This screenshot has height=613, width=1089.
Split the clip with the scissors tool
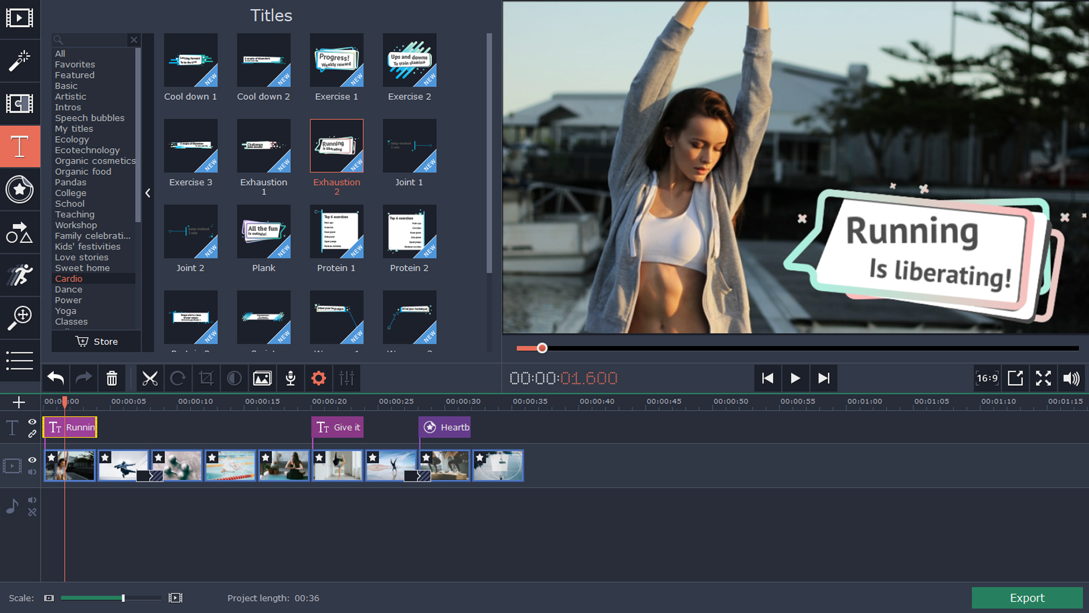click(x=150, y=378)
